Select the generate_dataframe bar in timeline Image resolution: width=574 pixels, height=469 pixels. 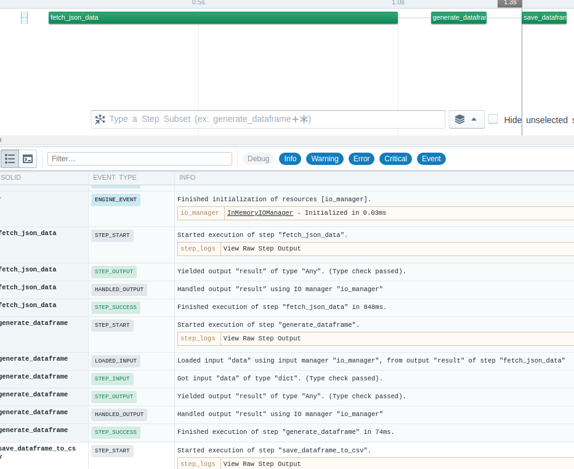click(459, 18)
